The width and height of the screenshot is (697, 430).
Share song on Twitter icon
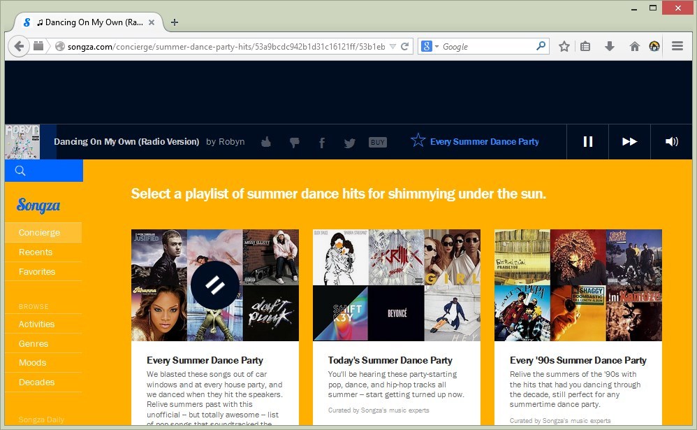pyautogui.click(x=349, y=143)
